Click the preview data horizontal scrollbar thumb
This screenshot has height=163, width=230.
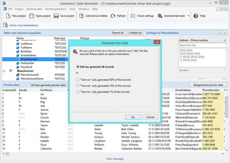7,154
